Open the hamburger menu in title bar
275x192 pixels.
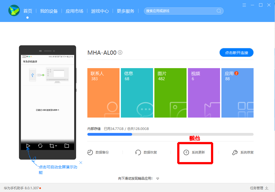pos(244,5)
